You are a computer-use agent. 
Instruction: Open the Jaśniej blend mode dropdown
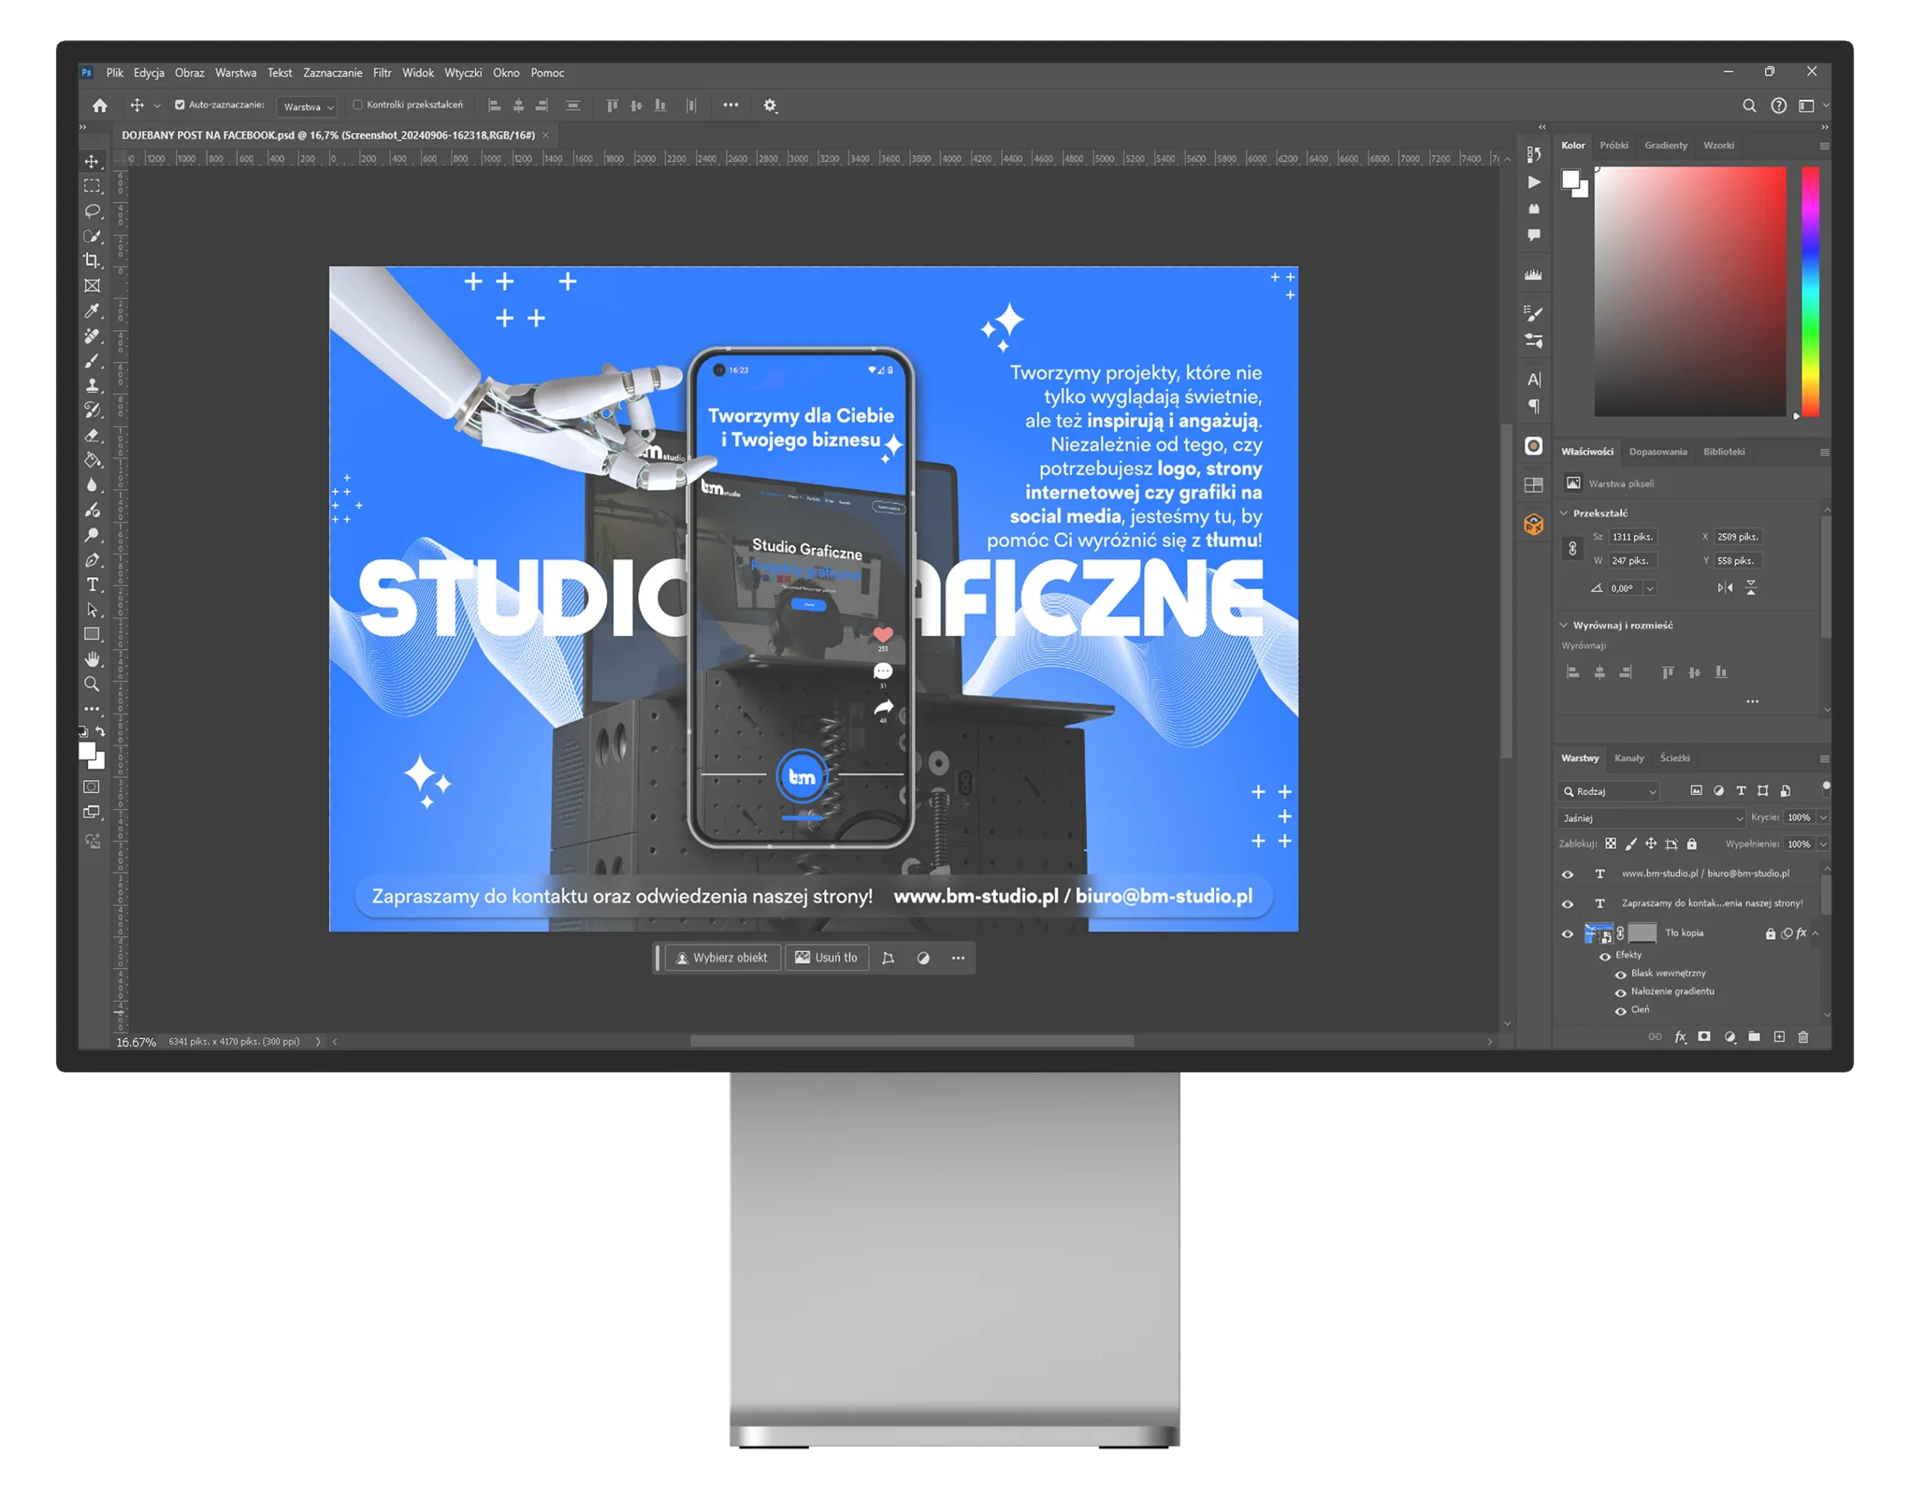(1651, 819)
